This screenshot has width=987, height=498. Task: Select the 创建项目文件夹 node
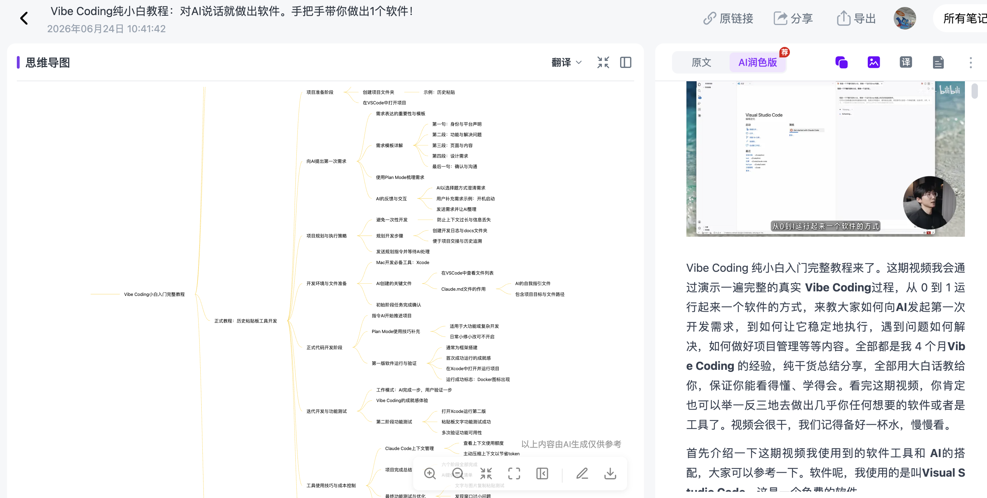click(378, 92)
